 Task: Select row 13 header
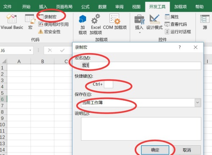[x=3, y=144]
